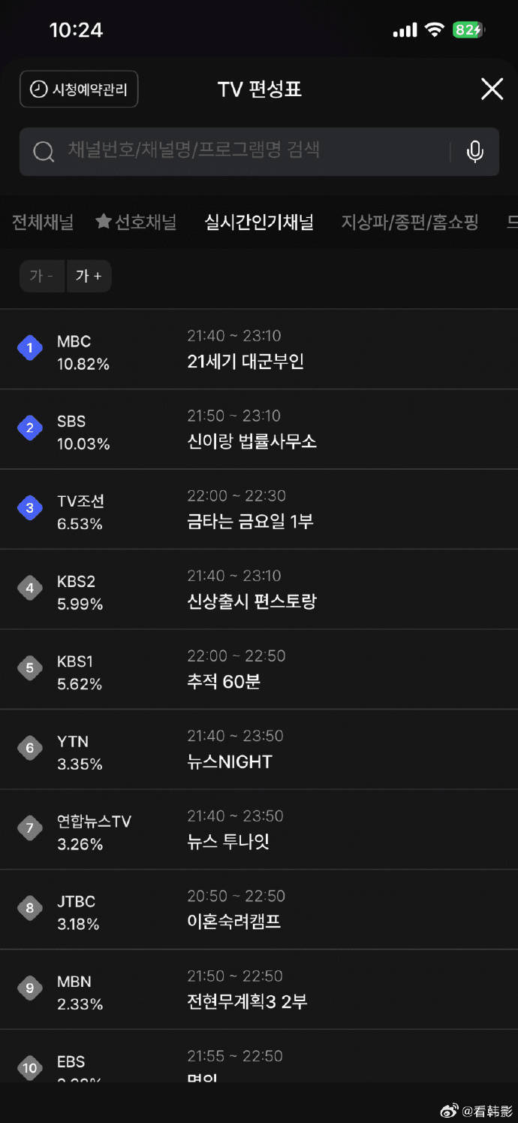Increase font size with 가 + button
The image size is (518, 1123).
click(x=89, y=276)
